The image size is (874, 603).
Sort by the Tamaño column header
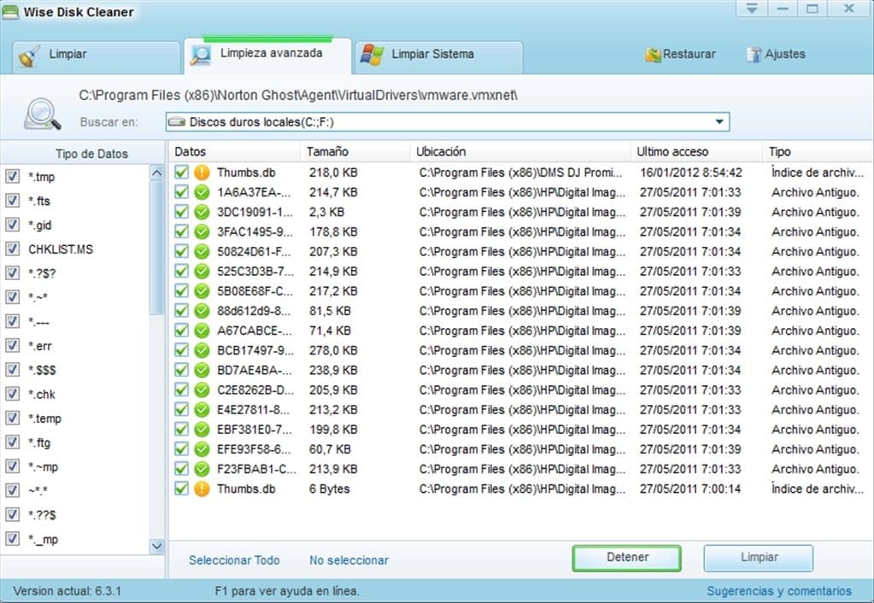click(x=355, y=151)
